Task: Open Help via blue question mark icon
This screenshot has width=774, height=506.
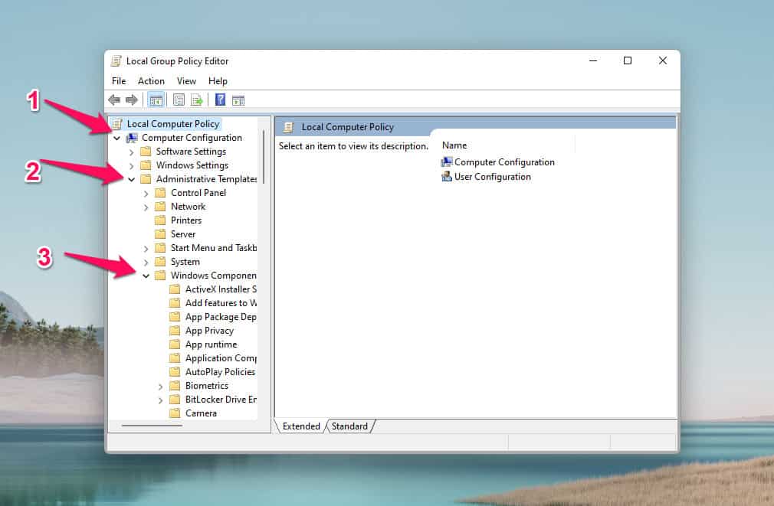Action: (x=220, y=100)
